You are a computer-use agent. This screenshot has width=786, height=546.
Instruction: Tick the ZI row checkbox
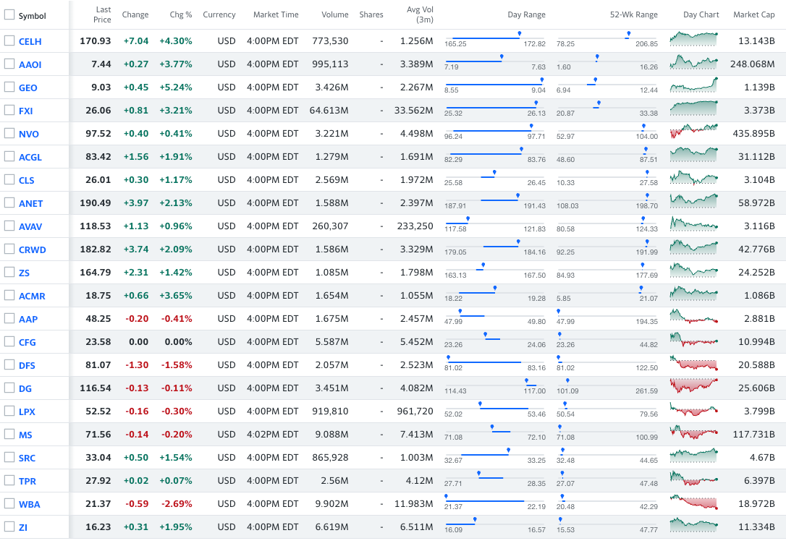coord(9,526)
